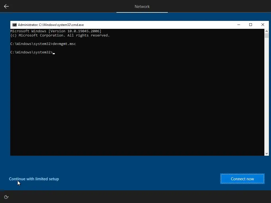271x203 pixels.
Task: Click the Microsoft Windows version line
Action: pyautogui.click(x=56, y=31)
